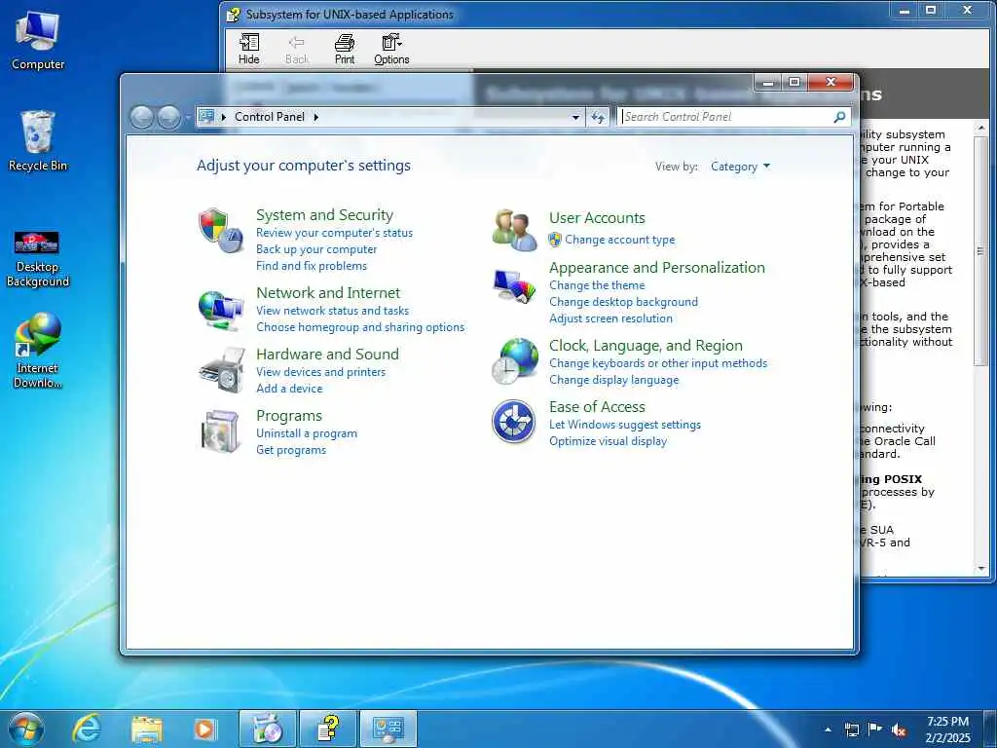Open Windows Media Player taskbar icon
The image size is (997, 748).
point(204,729)
